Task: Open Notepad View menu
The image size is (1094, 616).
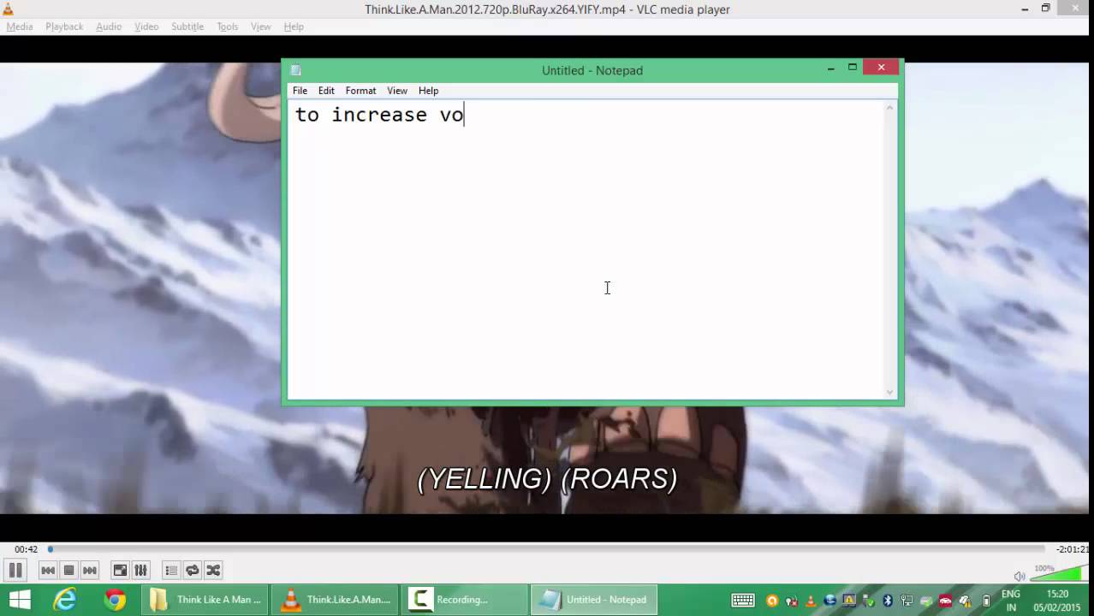Action: pos(397,91)
